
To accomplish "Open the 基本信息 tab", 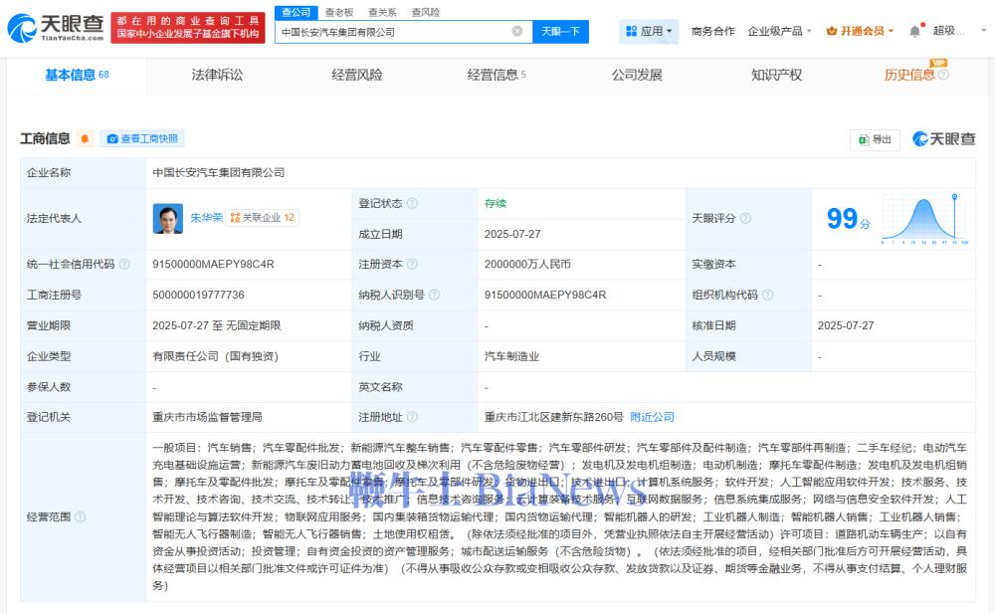I will tap(77, 75).
